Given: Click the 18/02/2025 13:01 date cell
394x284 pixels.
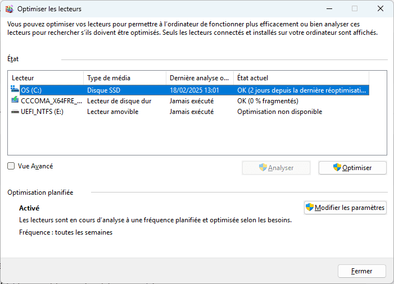Looking at the screenshot, I should (x=194, y=90).
